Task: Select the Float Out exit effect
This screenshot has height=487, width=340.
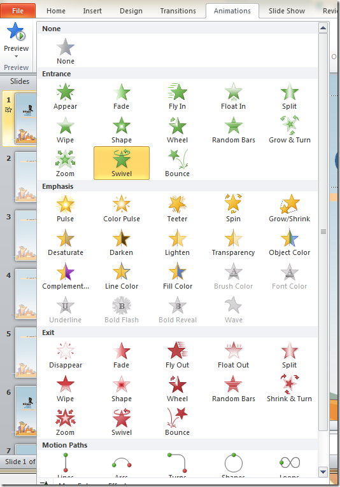Action: point(233,355)
